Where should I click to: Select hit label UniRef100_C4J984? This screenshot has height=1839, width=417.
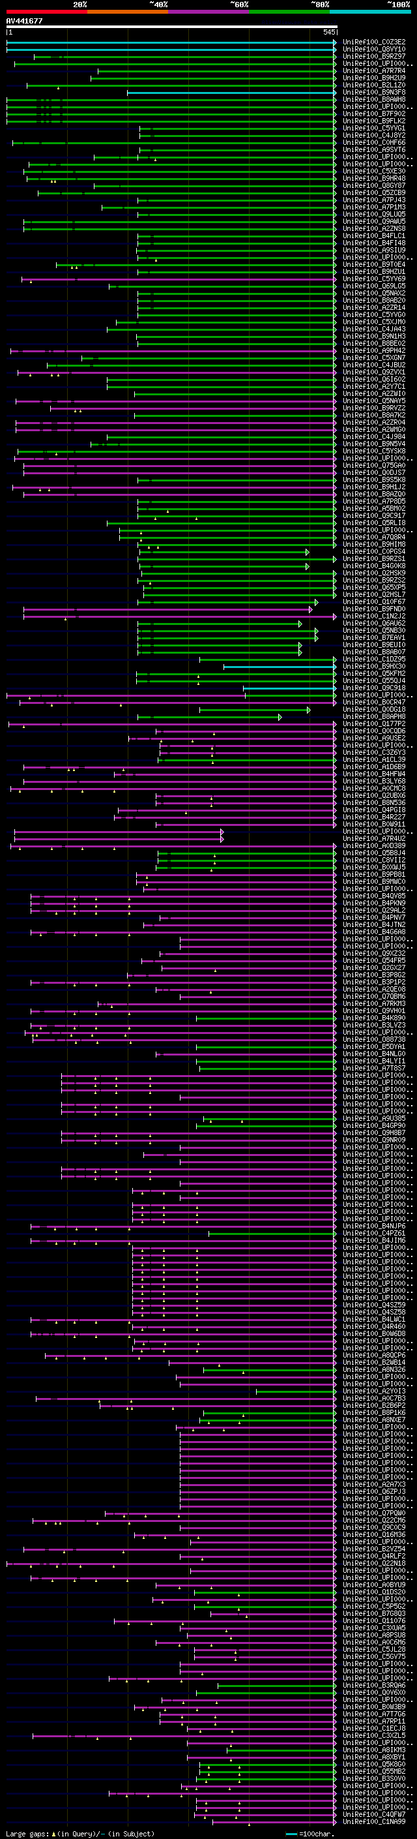[374, 436]
